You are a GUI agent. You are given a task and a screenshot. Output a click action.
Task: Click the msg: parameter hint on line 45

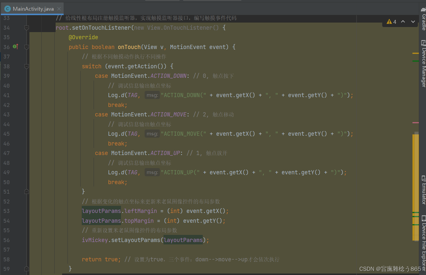pos(152,134)
